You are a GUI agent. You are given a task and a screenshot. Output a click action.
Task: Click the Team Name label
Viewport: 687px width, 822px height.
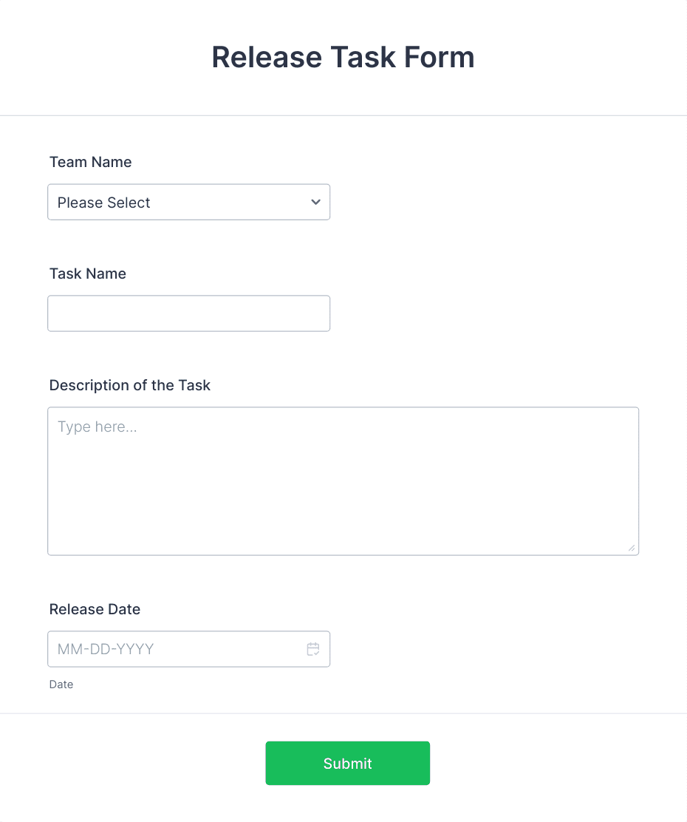click(90, 162)
